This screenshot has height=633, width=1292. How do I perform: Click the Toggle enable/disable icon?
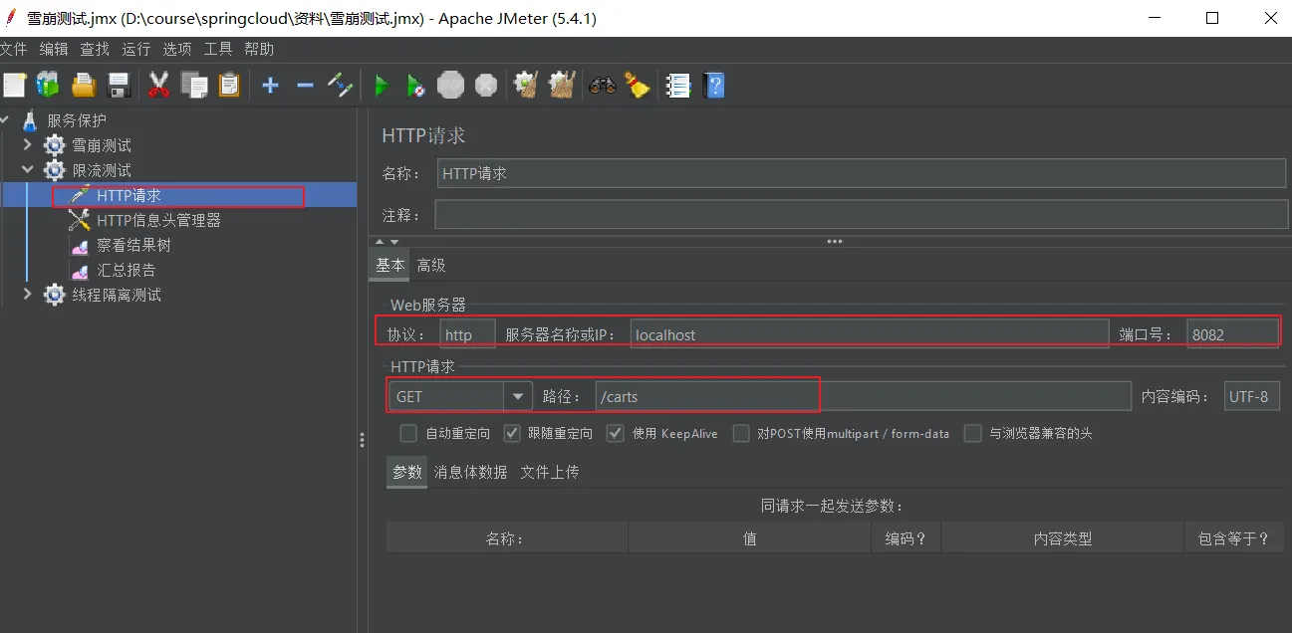tap(341, 86)
